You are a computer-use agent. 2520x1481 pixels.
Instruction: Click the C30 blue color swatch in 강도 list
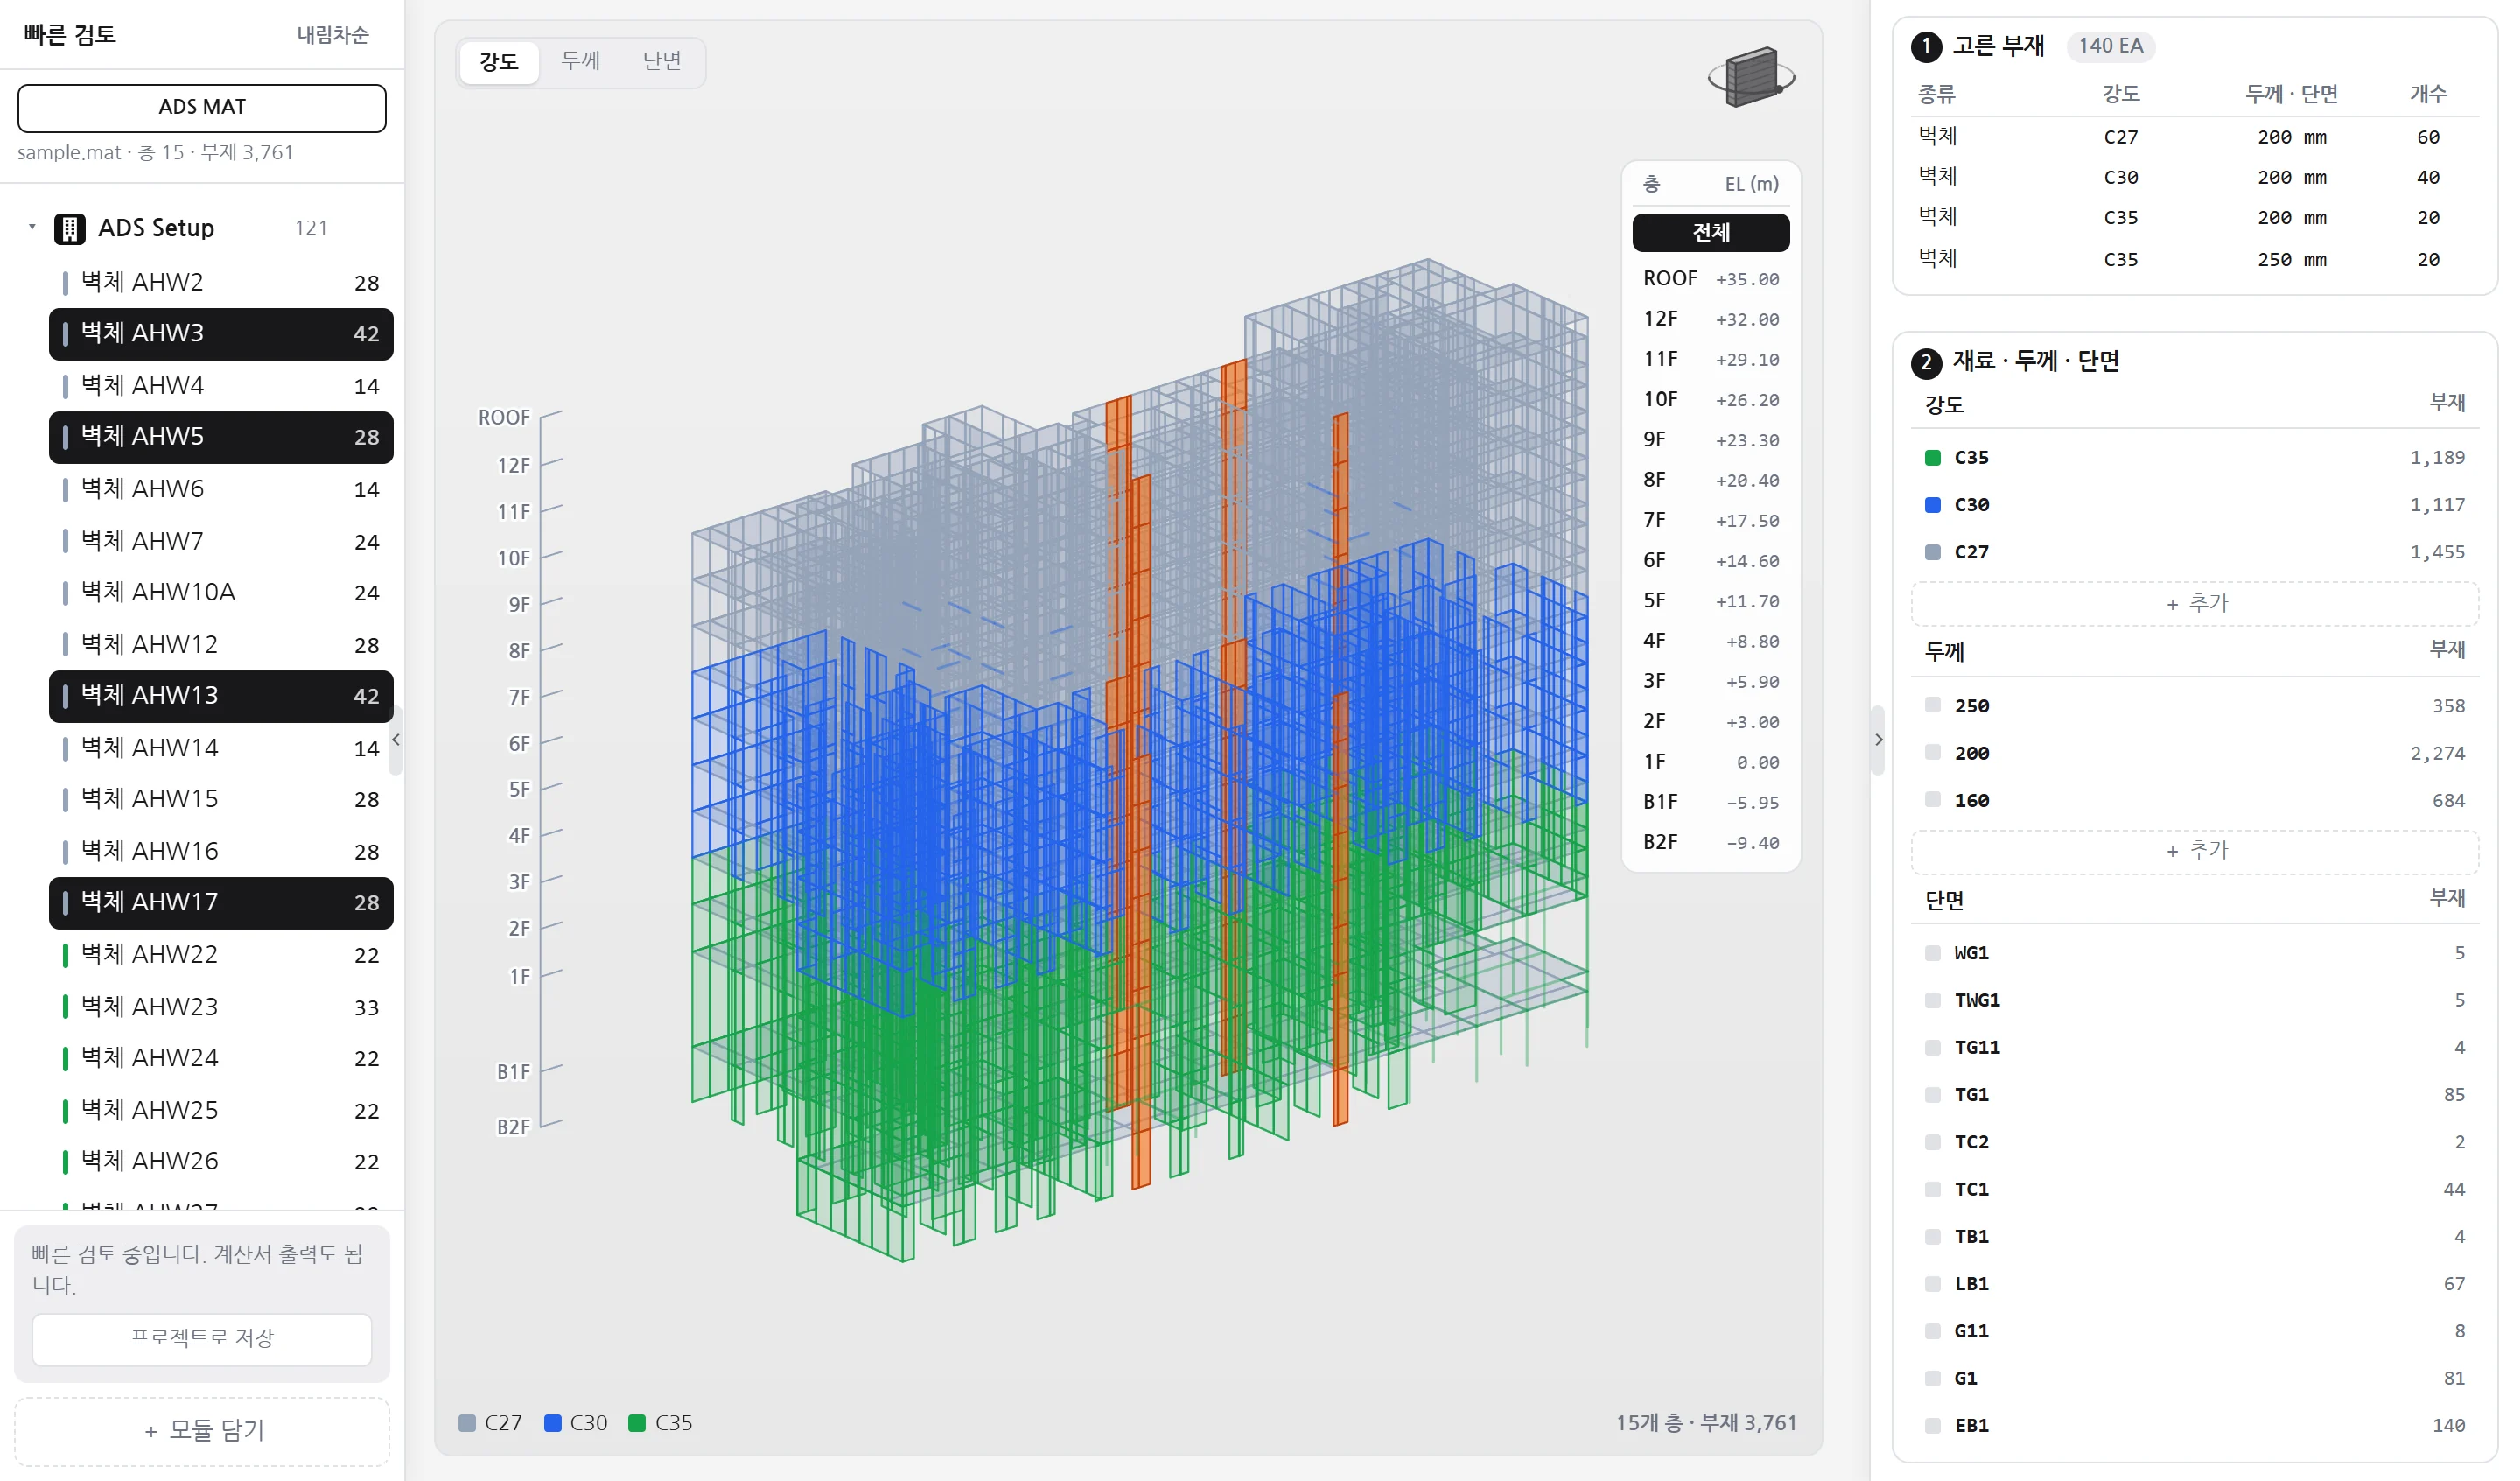(x=1933, y=504)
